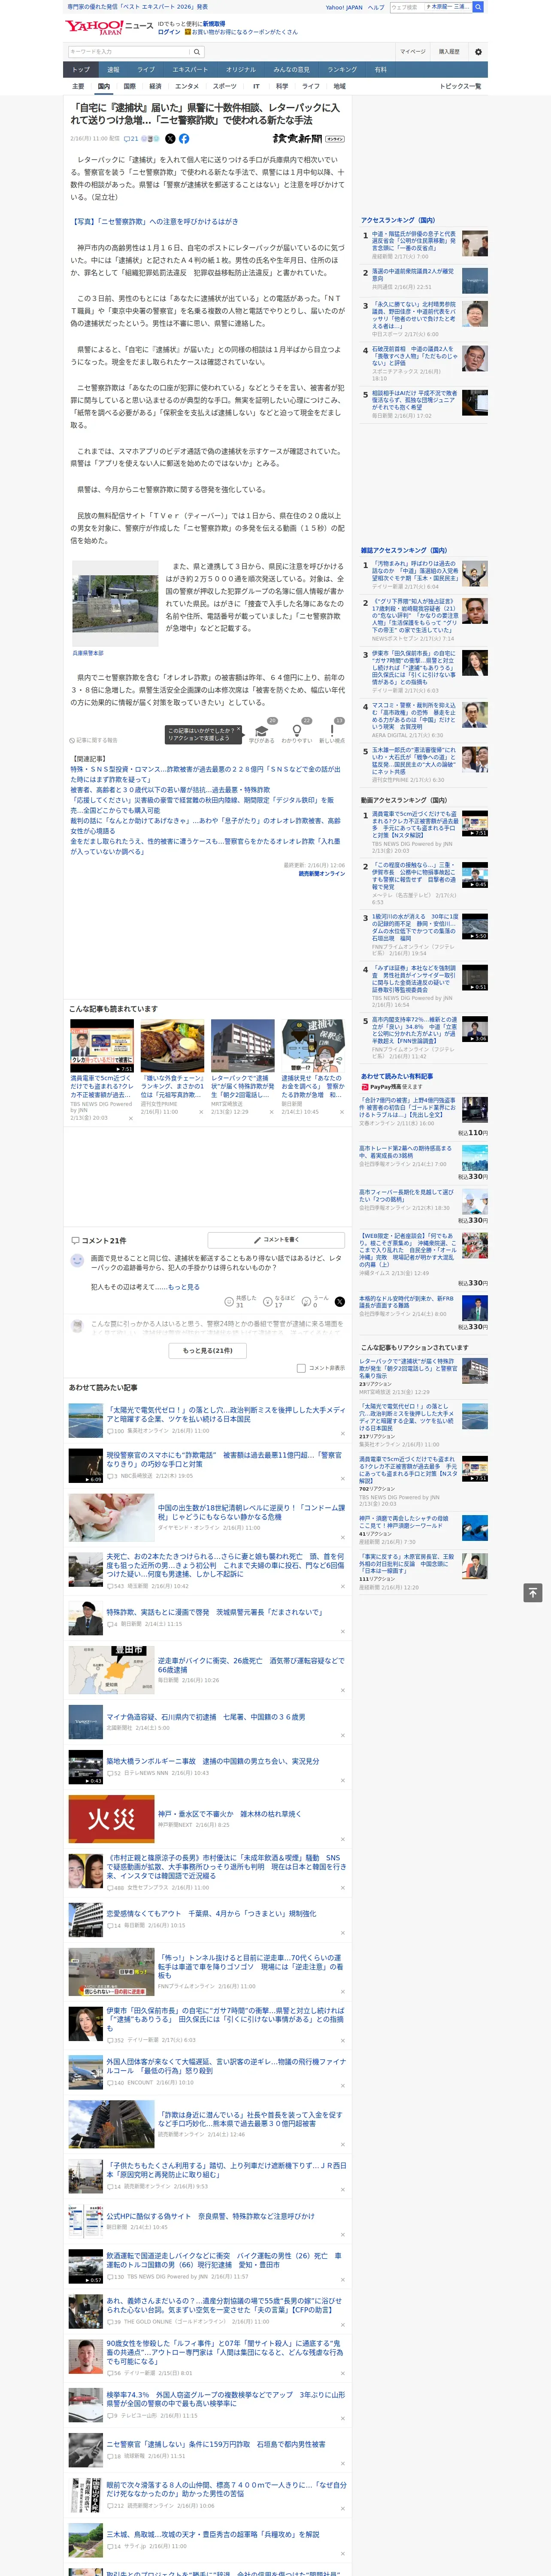This screenshot has height=2576, width=551.
Task: Open the 地域 category
Action: tap(340, 86)
